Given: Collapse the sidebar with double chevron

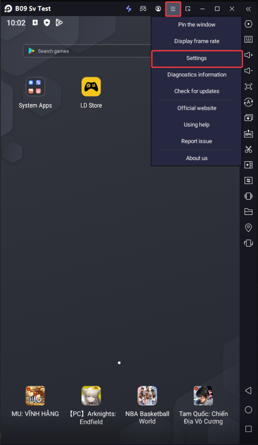Looking at the screenshot, I should coord(248,9).
